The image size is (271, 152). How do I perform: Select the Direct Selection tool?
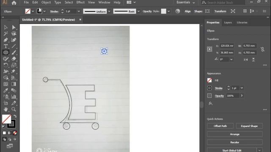pos(14,27)
